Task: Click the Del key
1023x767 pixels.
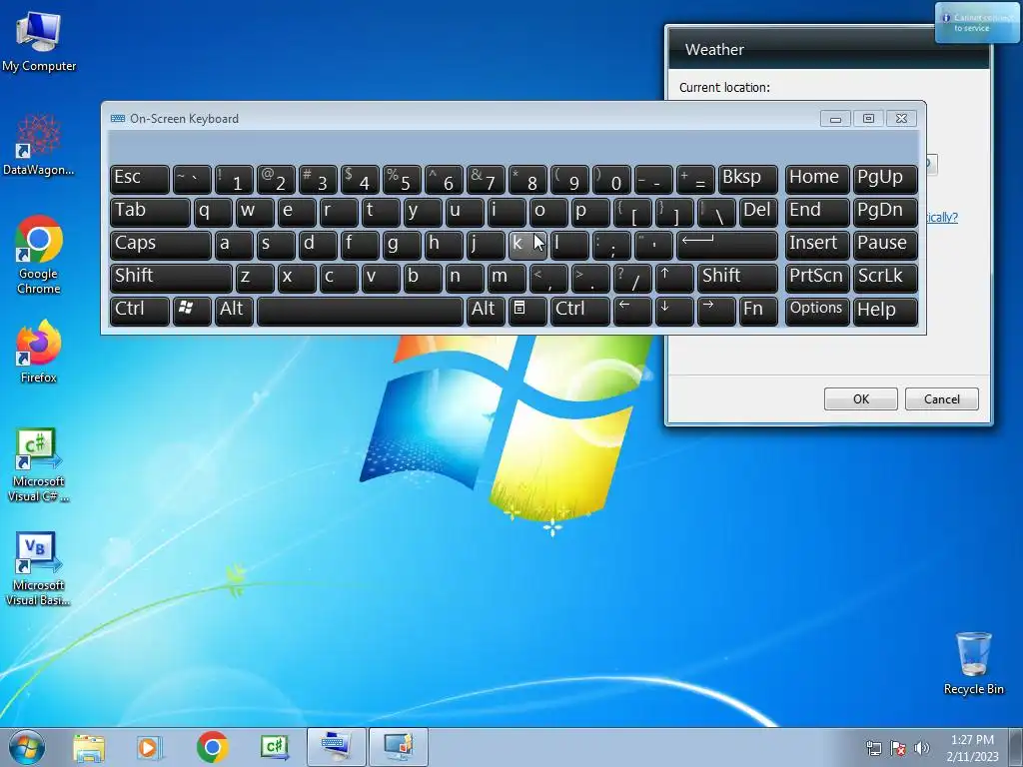Action: click(x=758, y=212)
